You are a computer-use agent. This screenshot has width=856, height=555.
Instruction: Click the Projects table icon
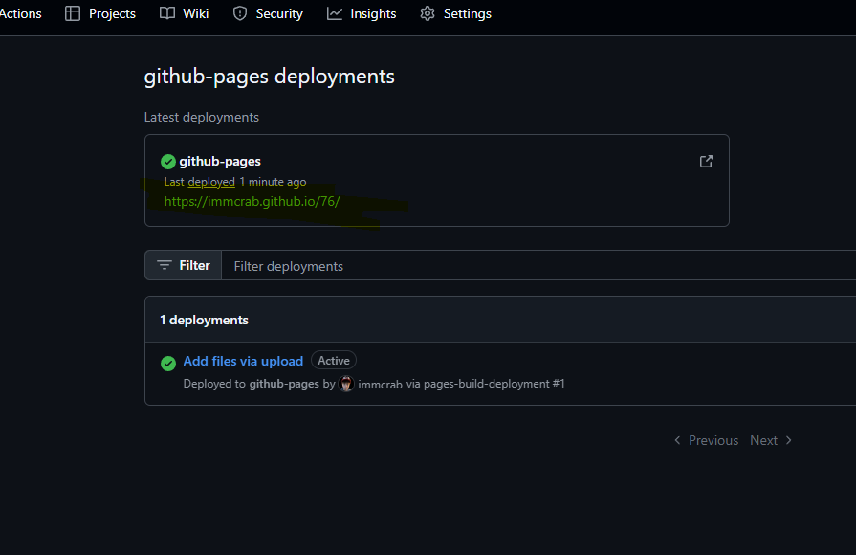point(73,13)
